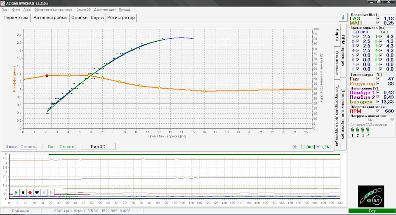Image resolution: width=396 pixels, height=215 pixels.
Task: Select the yellow map point at 7 ms
Action: click(x=102, y=78)
